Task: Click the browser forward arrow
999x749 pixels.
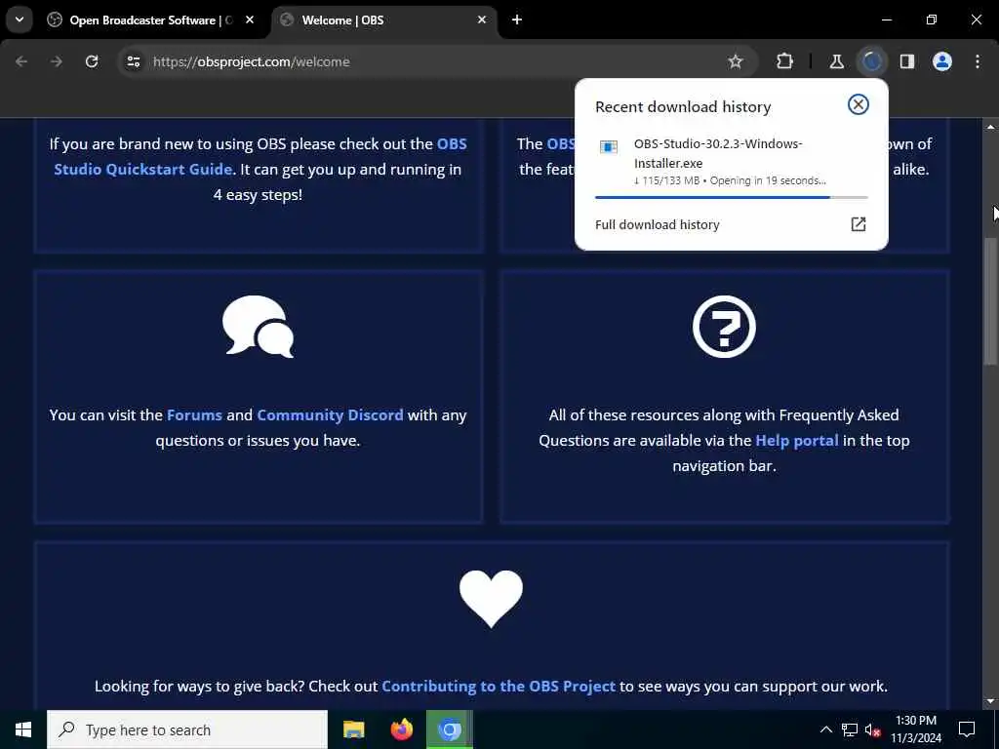Action: [x=57, y=61]
